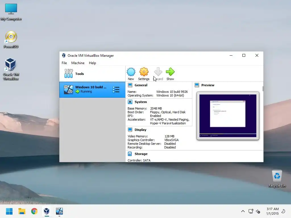
Task: Click the 'Hyper-V Paravirtualization' text
Action: (168, 123)
